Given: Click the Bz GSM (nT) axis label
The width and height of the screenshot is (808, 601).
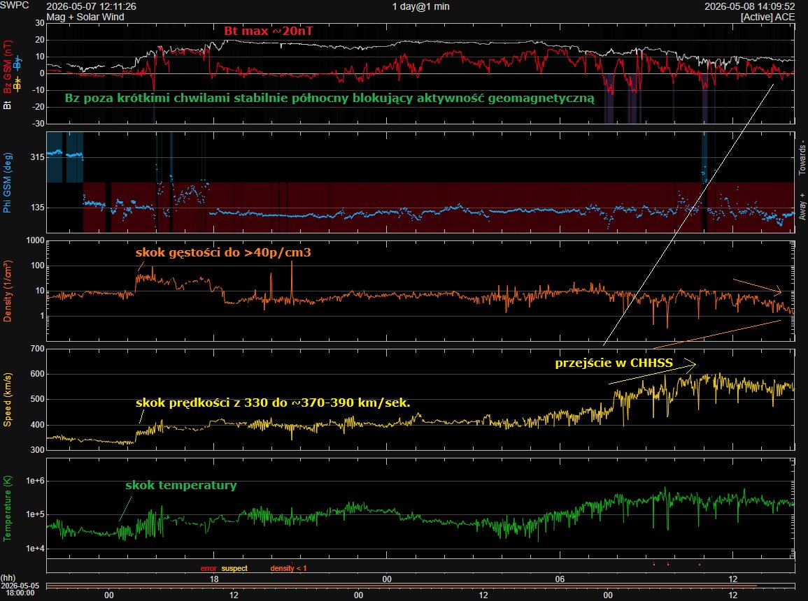Looking at the screenshot, I should [8, 66].
